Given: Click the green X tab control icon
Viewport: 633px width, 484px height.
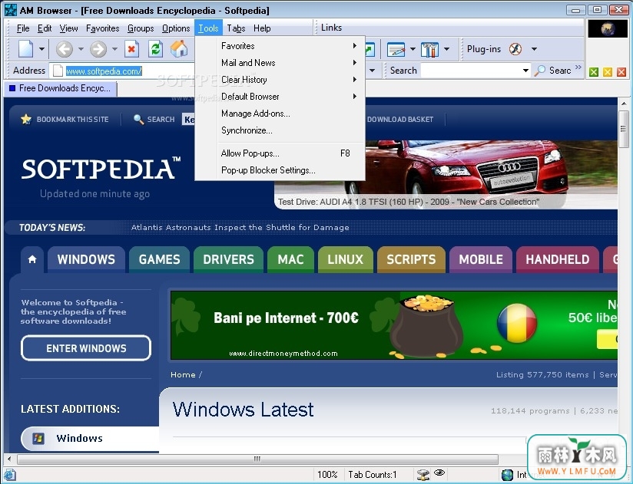Looking at the screenshot, I should point(593,72).
